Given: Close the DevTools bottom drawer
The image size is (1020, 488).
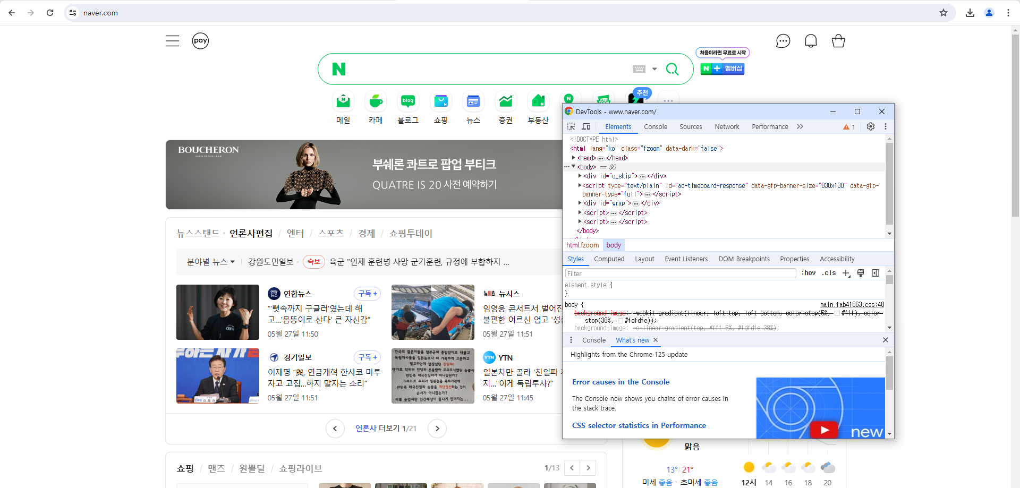Looking at the screenshot, I should [886, 340].
